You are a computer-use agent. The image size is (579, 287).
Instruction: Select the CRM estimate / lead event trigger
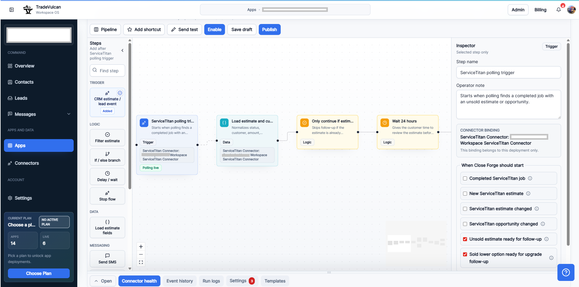(x=107, y=102)
